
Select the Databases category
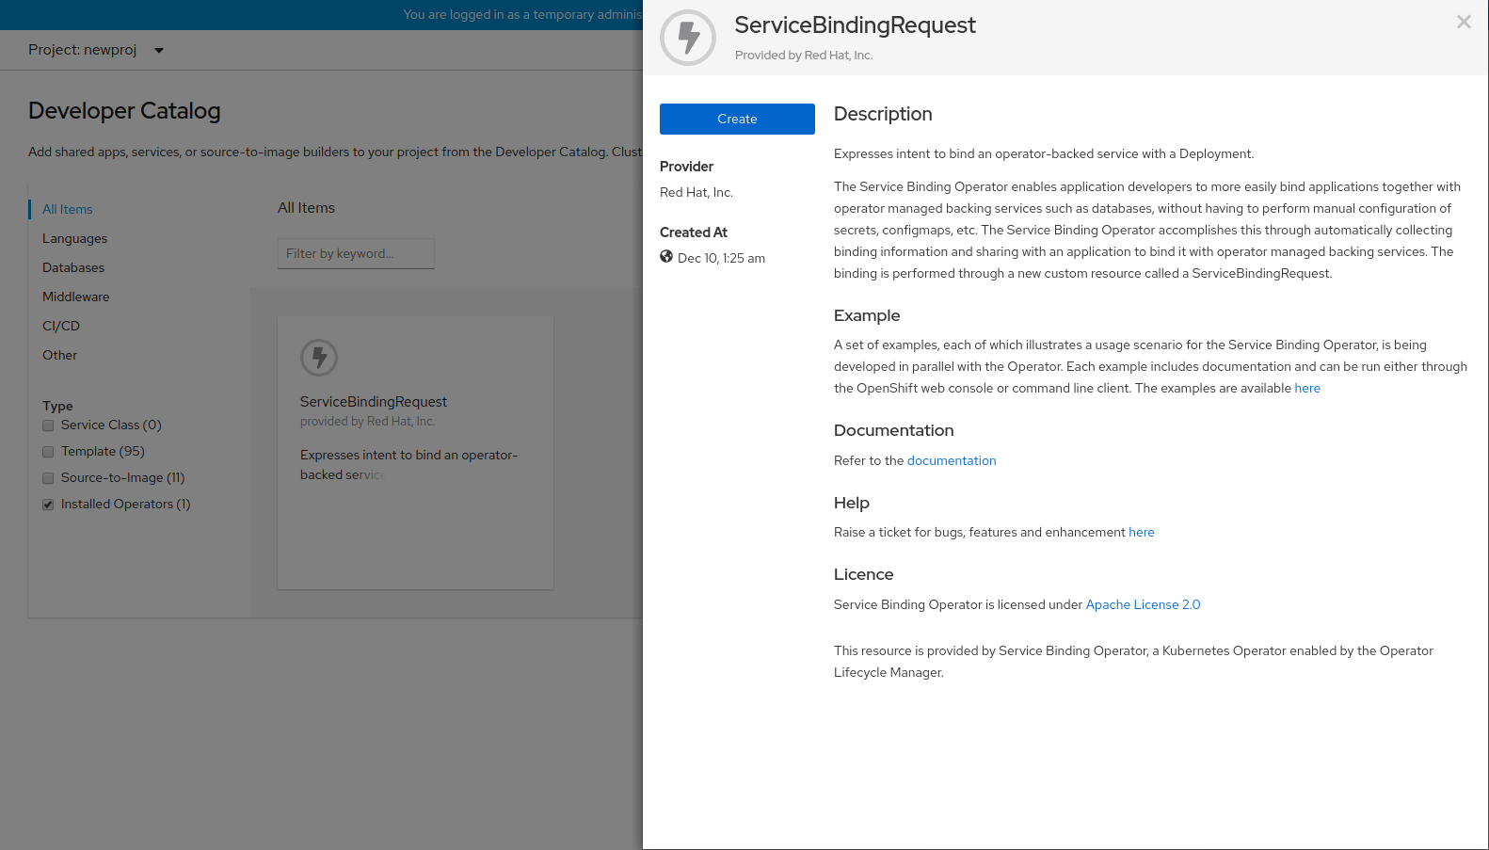click(73, 267)
